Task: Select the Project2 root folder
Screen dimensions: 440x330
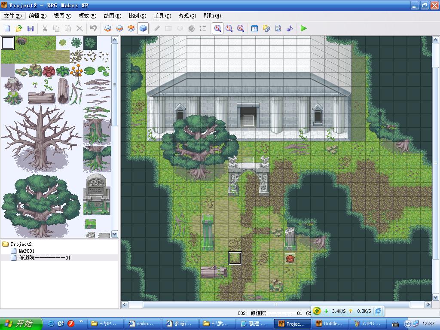Action: click(21, 244)
